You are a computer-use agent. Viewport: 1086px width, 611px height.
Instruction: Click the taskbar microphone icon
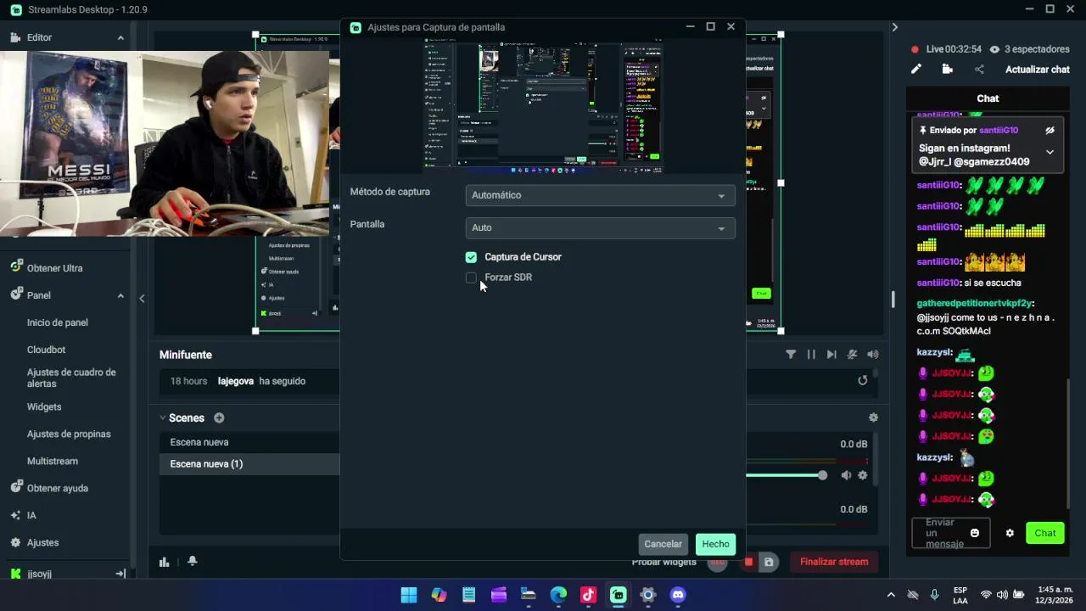point(935,595)
